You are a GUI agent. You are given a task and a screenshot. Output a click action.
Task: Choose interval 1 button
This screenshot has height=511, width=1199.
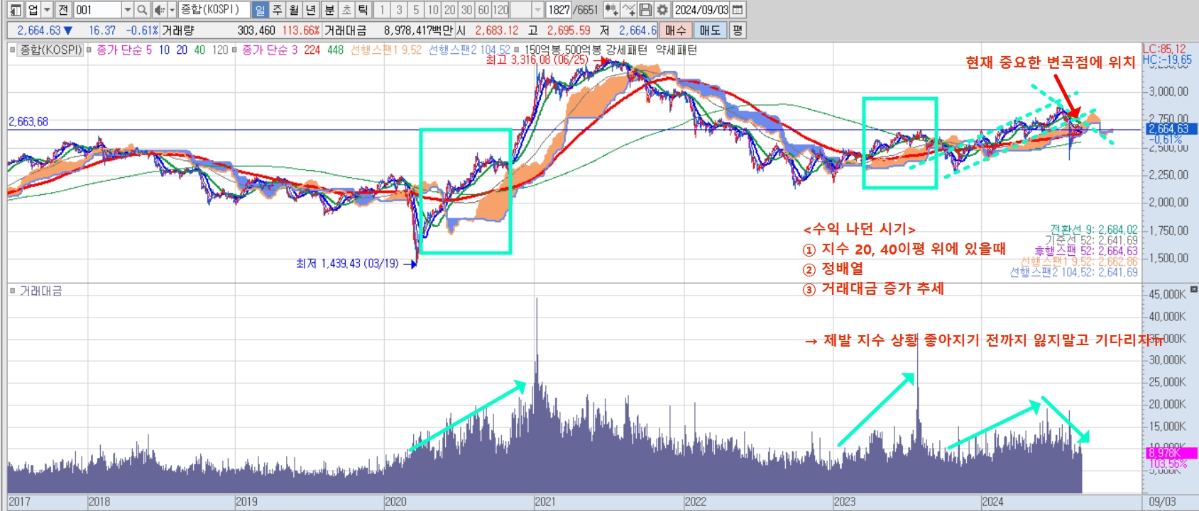pos(382,10)
